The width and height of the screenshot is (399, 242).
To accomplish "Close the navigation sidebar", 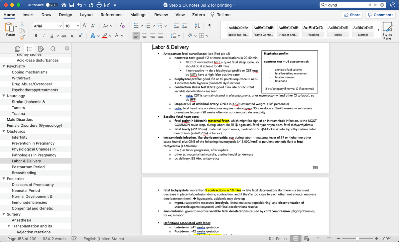I will point(67,49).
